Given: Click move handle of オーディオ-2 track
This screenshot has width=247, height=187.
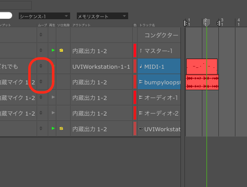Looking at the screenshot, I should (41, 113).
